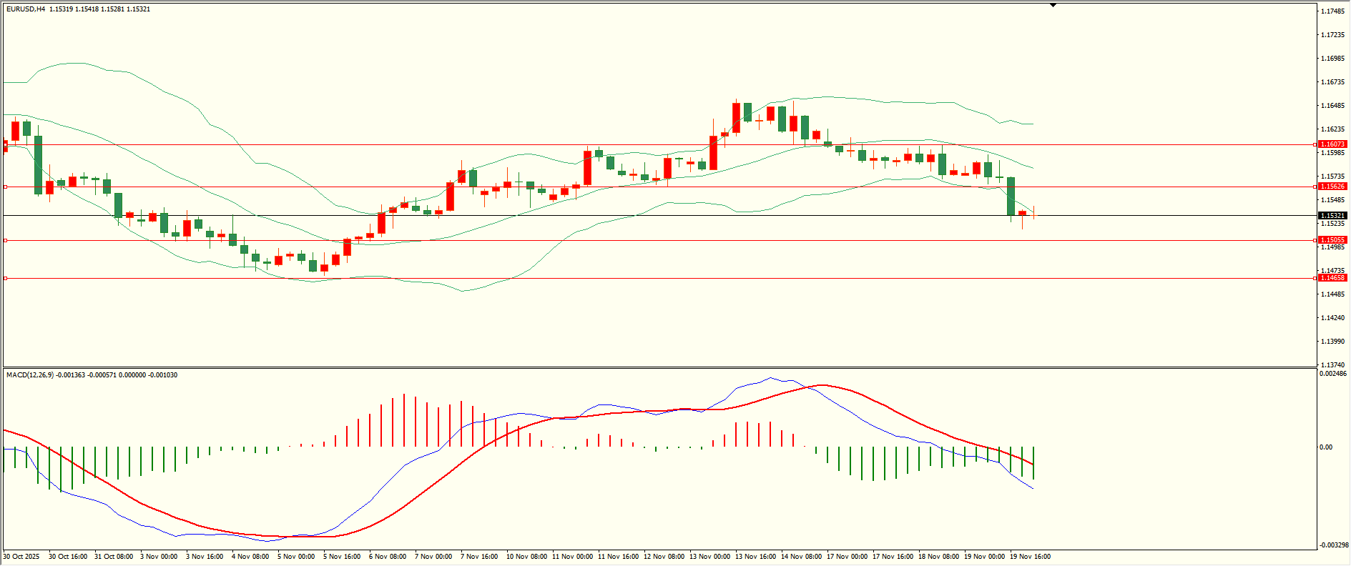This screenshot has width=1351, height=566.
Task: Click the 1.14658 horizontal line price tag
Action: click(x=1332, y=278)
